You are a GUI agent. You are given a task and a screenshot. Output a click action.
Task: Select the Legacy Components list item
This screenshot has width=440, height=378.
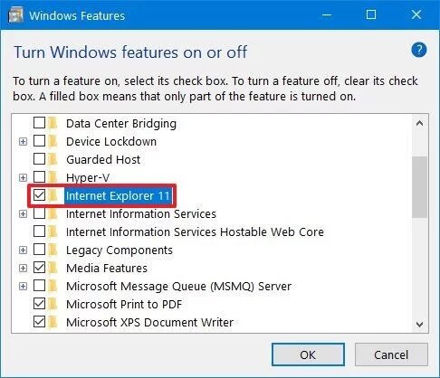(x=120, y=250)
